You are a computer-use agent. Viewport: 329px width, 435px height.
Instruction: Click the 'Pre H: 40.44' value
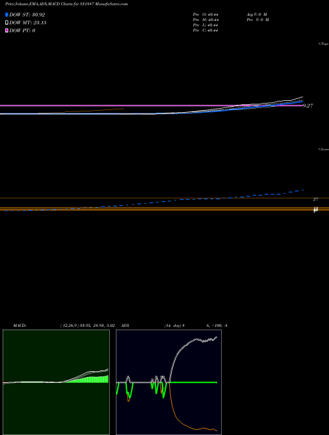[x=205, y=20]
